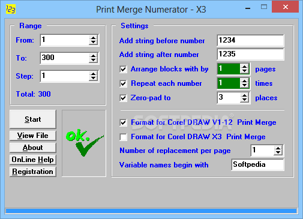303x219 pixels.
Task: Increase Zero-pad places with up arrow
Action: click(x=244, y=95)
